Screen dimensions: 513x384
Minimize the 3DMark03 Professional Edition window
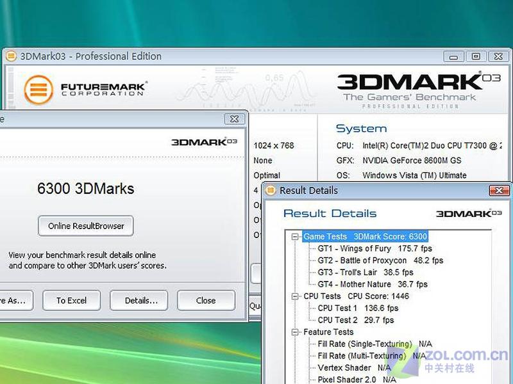tap(453, 56)
